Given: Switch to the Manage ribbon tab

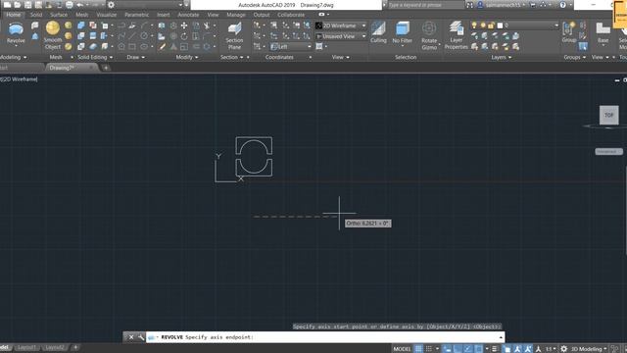Looking at the screenshot, I should pyautogui.click(x=236, y=15).
